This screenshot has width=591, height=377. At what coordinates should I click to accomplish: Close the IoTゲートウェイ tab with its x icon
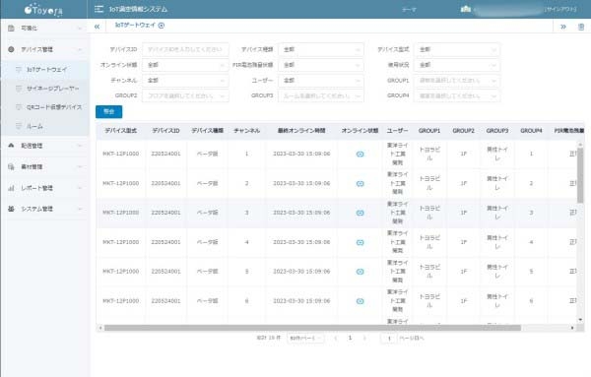[162, 26]
